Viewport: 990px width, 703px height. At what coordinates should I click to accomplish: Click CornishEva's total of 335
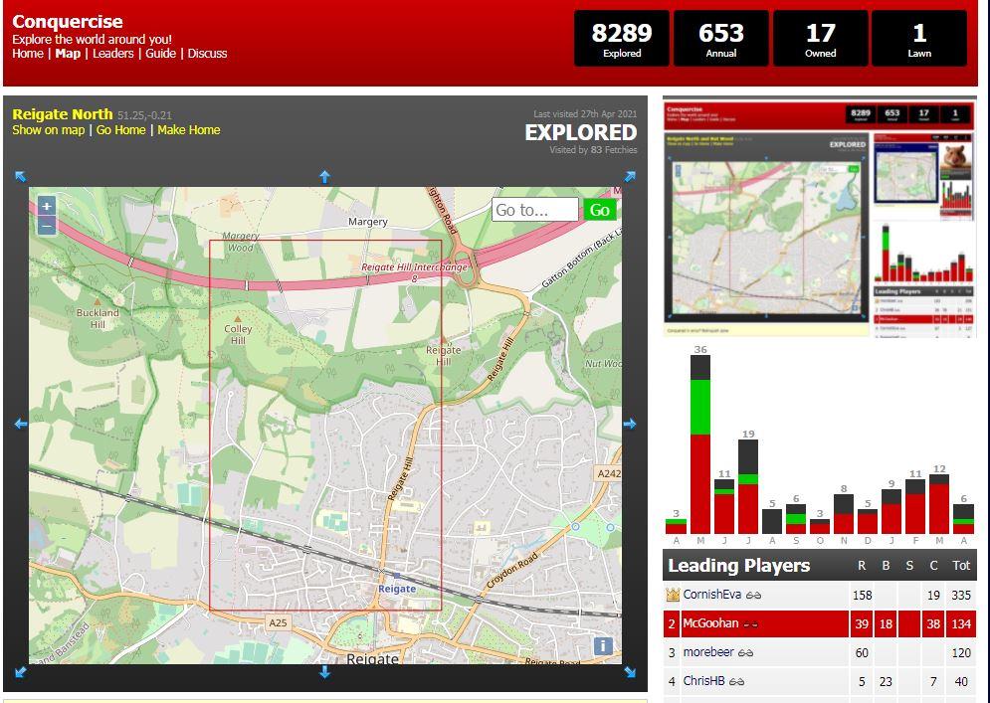pos(961,595)
